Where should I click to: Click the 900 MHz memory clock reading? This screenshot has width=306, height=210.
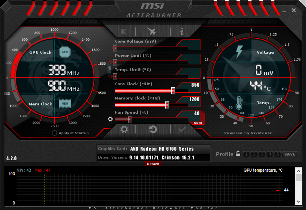click(x=64, y=86)
